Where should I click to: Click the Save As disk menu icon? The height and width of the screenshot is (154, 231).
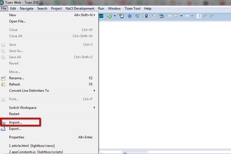coord(3,51)
